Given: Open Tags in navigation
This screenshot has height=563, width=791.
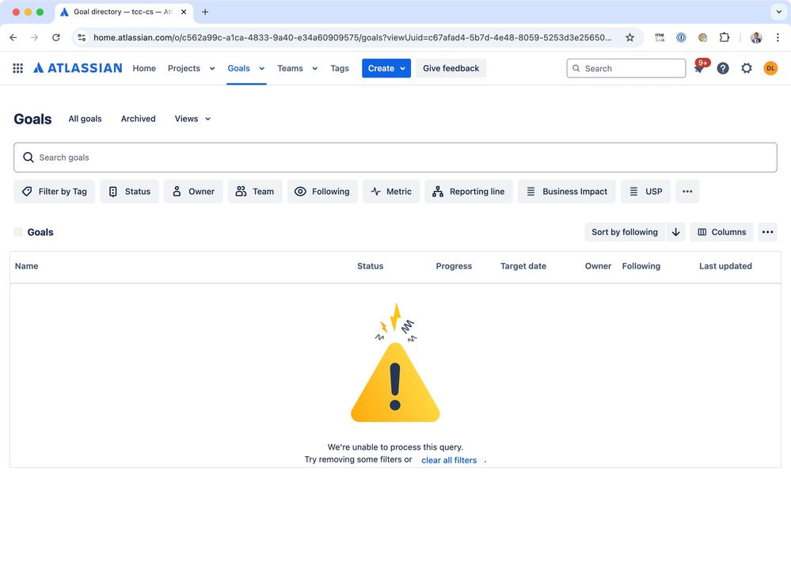Looking at the screenshot, I should (x=340, y=68).
